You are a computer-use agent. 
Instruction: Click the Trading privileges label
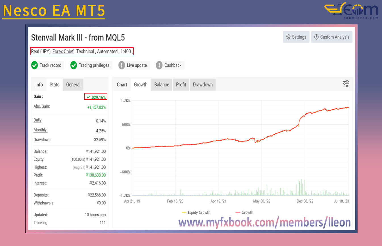pos(94,65)
